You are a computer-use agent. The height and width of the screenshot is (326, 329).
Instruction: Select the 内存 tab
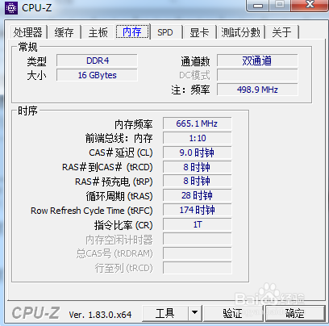(132, 31)
